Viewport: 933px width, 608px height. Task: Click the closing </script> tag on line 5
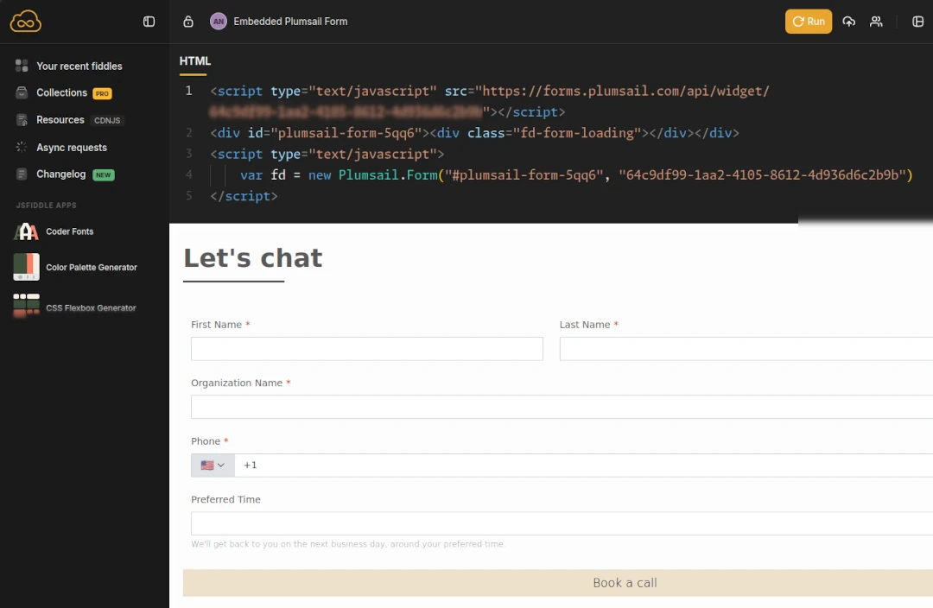click(x=244, y=196)
